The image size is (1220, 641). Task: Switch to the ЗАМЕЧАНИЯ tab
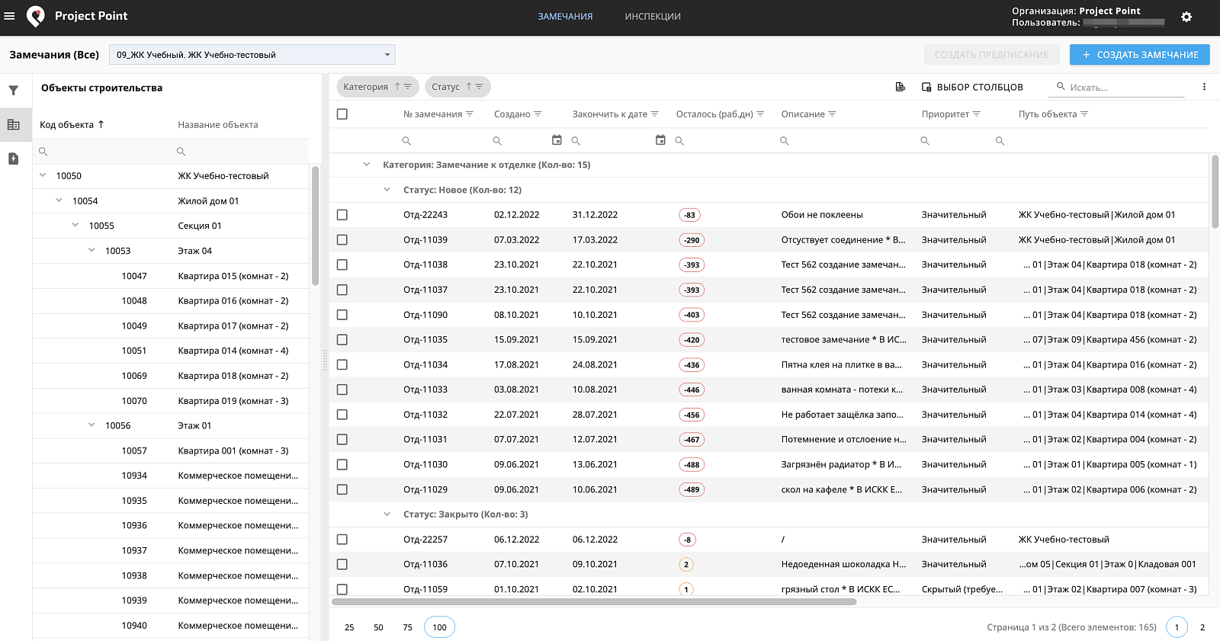(x=565, y=17)
